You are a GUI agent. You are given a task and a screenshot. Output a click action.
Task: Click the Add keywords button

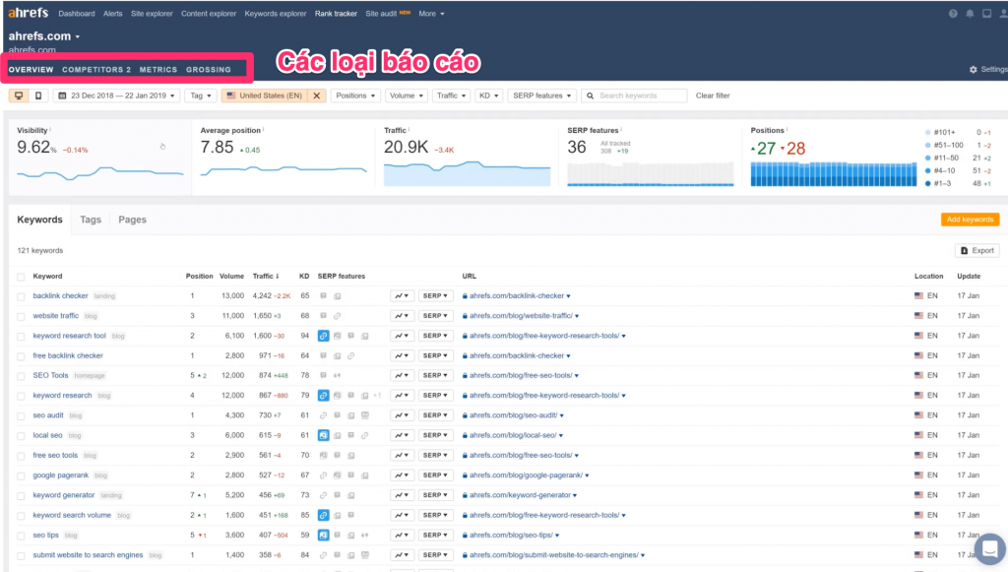click(x=970, y=220)
